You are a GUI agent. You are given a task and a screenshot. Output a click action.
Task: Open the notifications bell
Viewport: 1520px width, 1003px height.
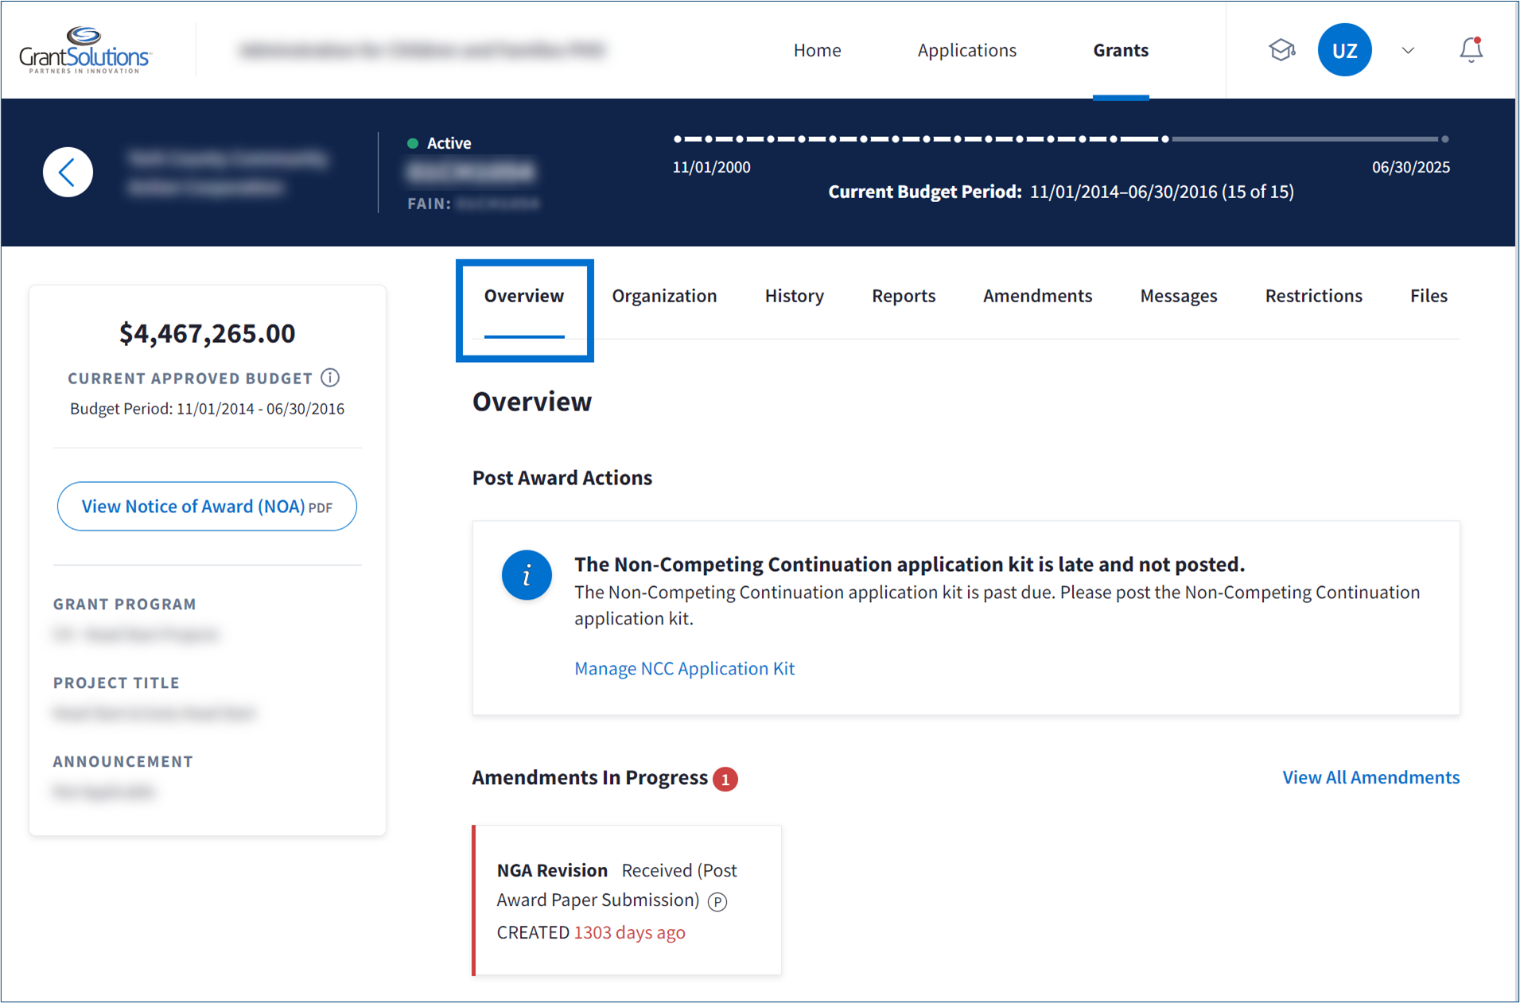tap(1470, 50)
